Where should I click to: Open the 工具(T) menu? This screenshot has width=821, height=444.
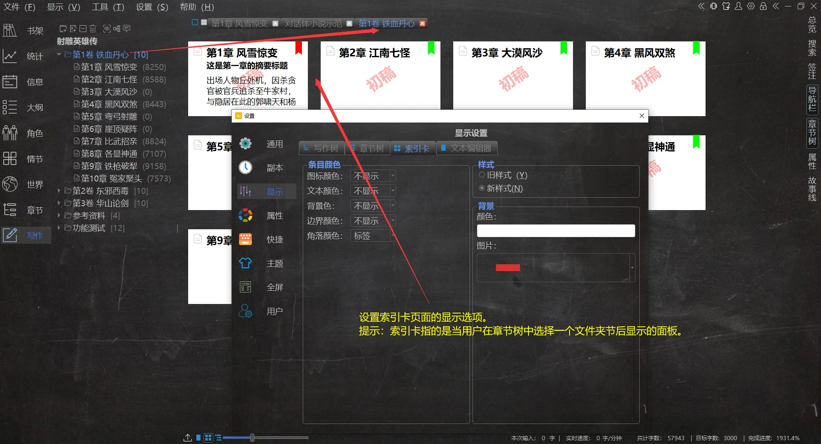[108, 7]
